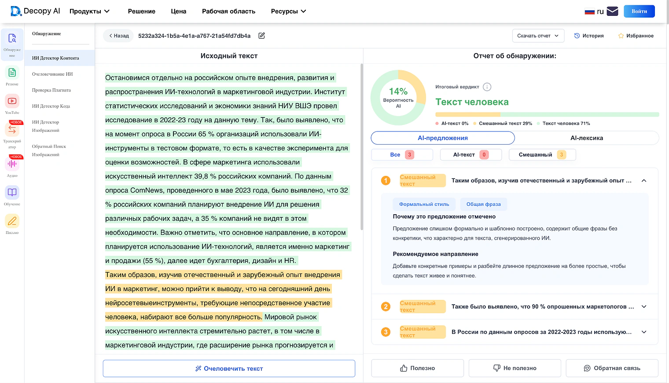The width and height of the screenshot is (669, 383).
Task: Open the Transcriber sidebar icon
Action: click(x=12, y=130)
